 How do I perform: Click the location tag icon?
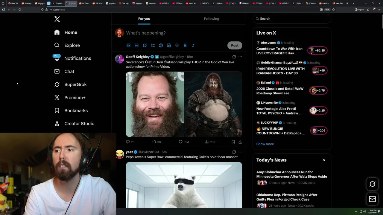click(x=177, y=45)
